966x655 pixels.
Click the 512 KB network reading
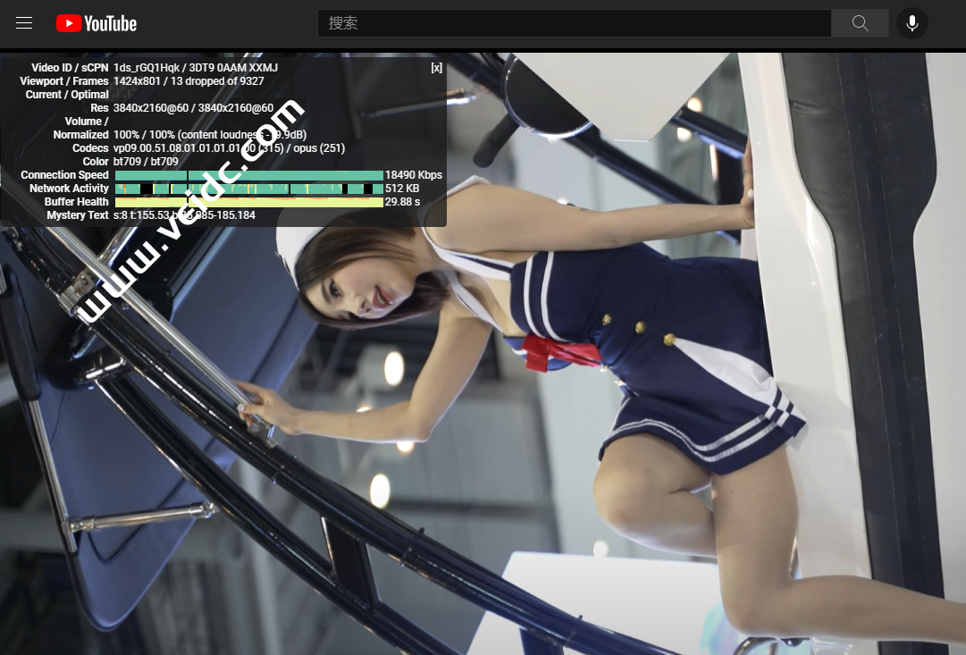coord(402,189)
